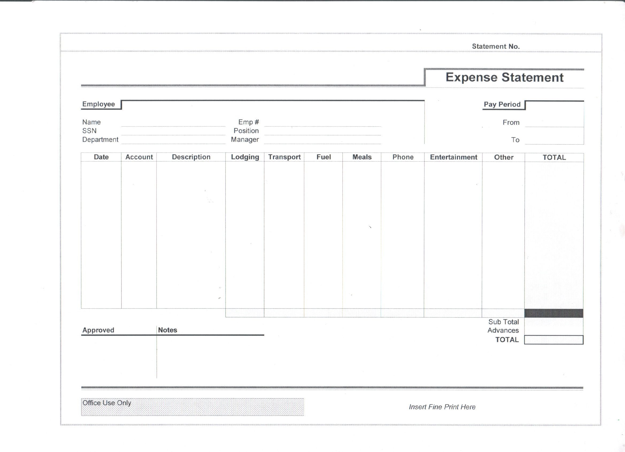Click the Sub Total value cell
This screenshot has height=452, width=625.
tap(553, 322)
